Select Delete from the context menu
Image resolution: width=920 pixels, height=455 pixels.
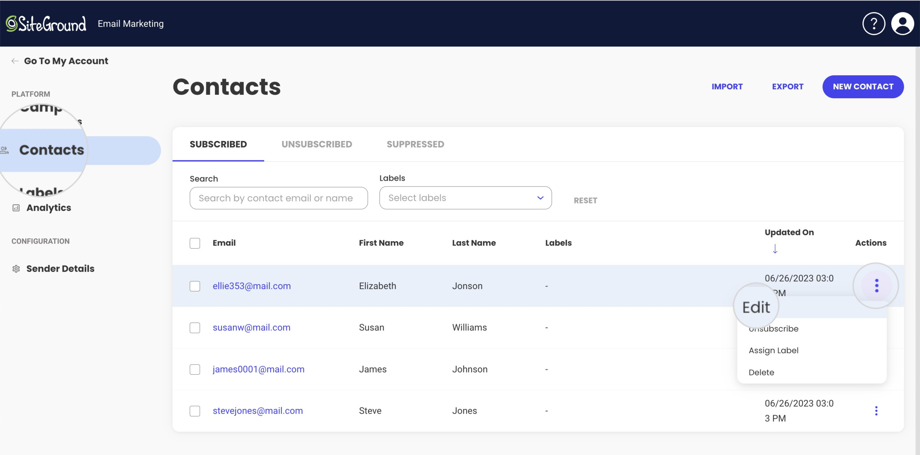point(762,372)
